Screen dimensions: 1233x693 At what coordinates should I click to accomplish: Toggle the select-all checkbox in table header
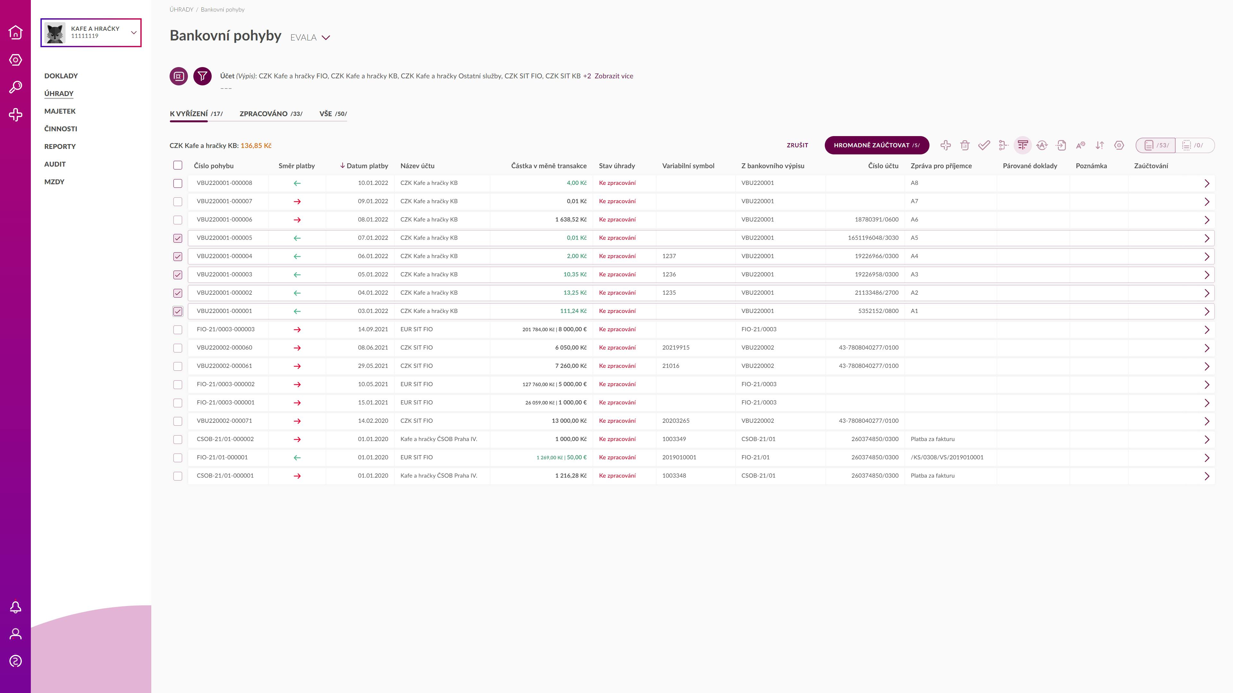click(x=178, y=166)
